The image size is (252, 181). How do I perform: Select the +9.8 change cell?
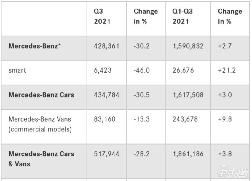[225, 119]
